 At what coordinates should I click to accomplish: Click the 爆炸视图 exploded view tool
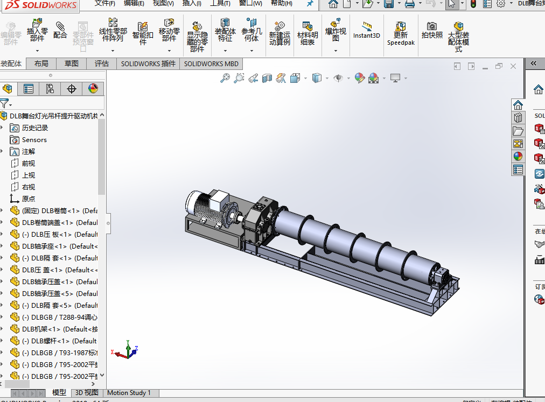pyautogui.click(x=336, y=31)
